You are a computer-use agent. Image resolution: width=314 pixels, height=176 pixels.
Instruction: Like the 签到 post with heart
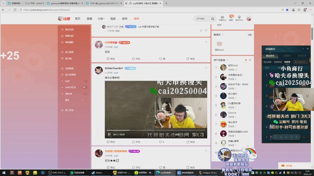[x=162, y=59]
